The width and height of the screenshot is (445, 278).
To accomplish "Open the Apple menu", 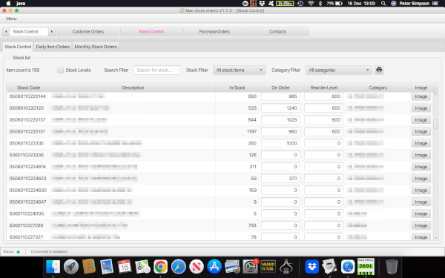I will point(8,4).
